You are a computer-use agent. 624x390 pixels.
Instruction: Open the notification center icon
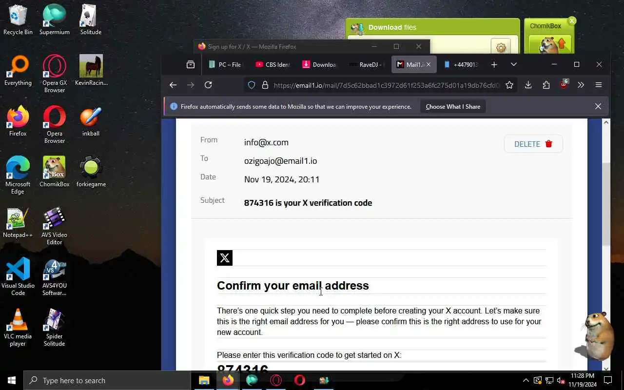click(608, 380)
